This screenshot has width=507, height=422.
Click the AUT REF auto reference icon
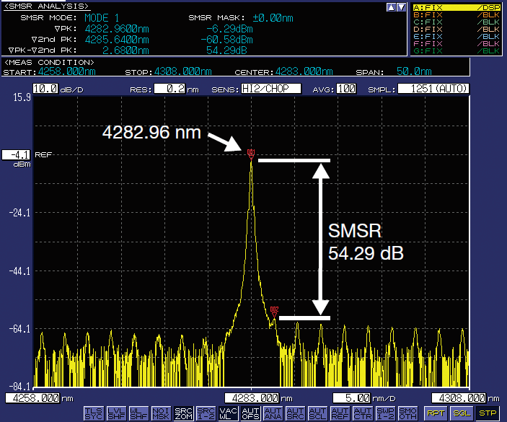coord(339,412)
